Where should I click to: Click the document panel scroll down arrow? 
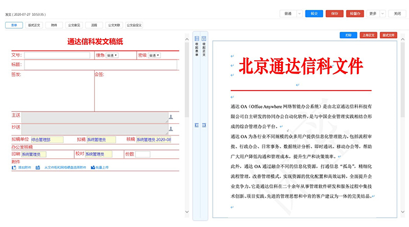[403, 212]
